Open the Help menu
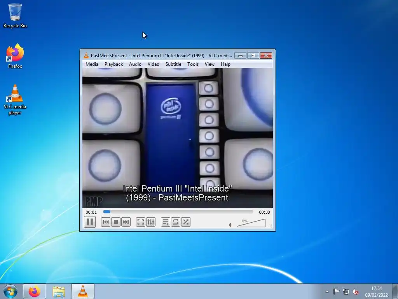 click(x=225, y=64)
